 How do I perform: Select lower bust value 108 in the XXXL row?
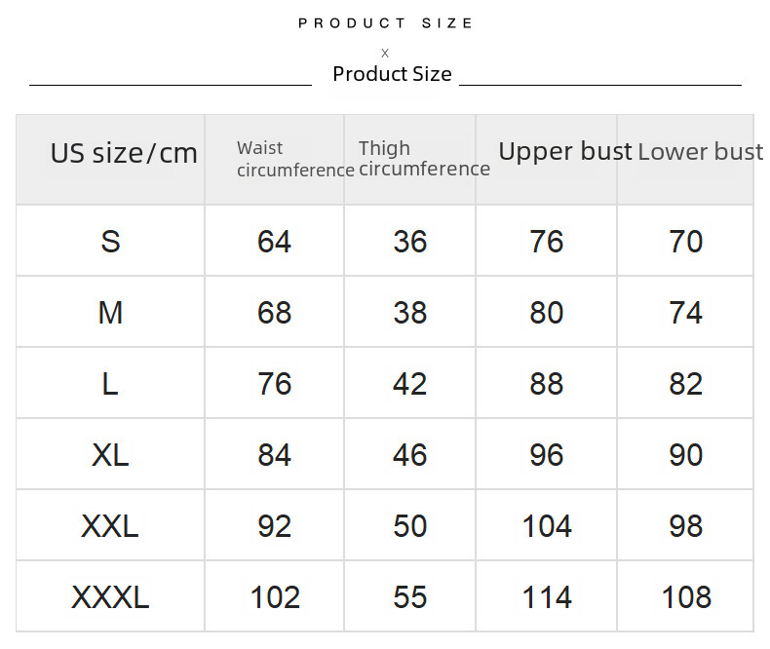tap(686, 597)
